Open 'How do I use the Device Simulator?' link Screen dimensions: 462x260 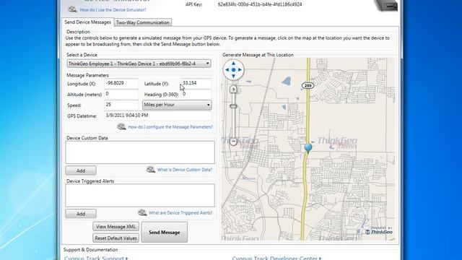point(113,9)
